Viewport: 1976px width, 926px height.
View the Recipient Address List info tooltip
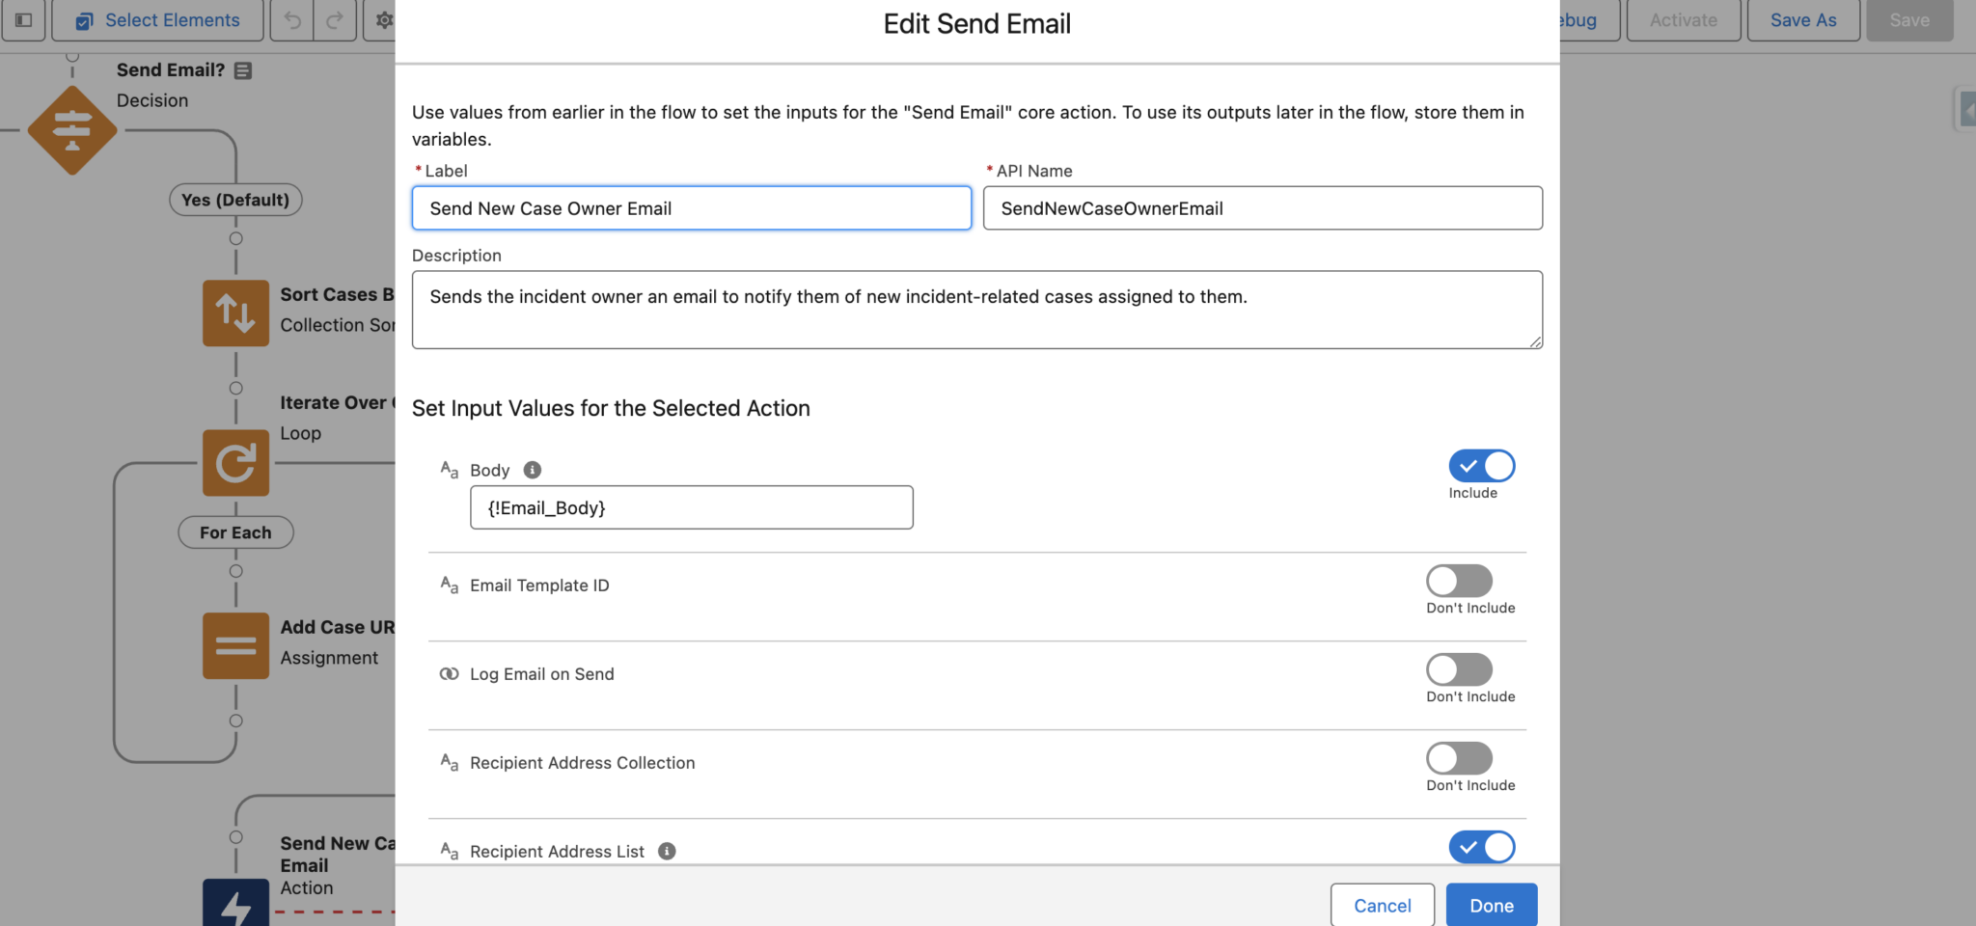point(668,851)
